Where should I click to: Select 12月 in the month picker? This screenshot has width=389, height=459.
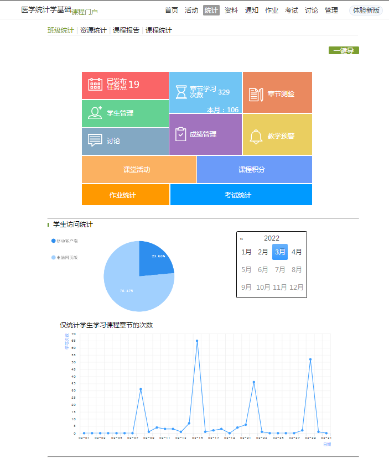click(x=297, y=287)
